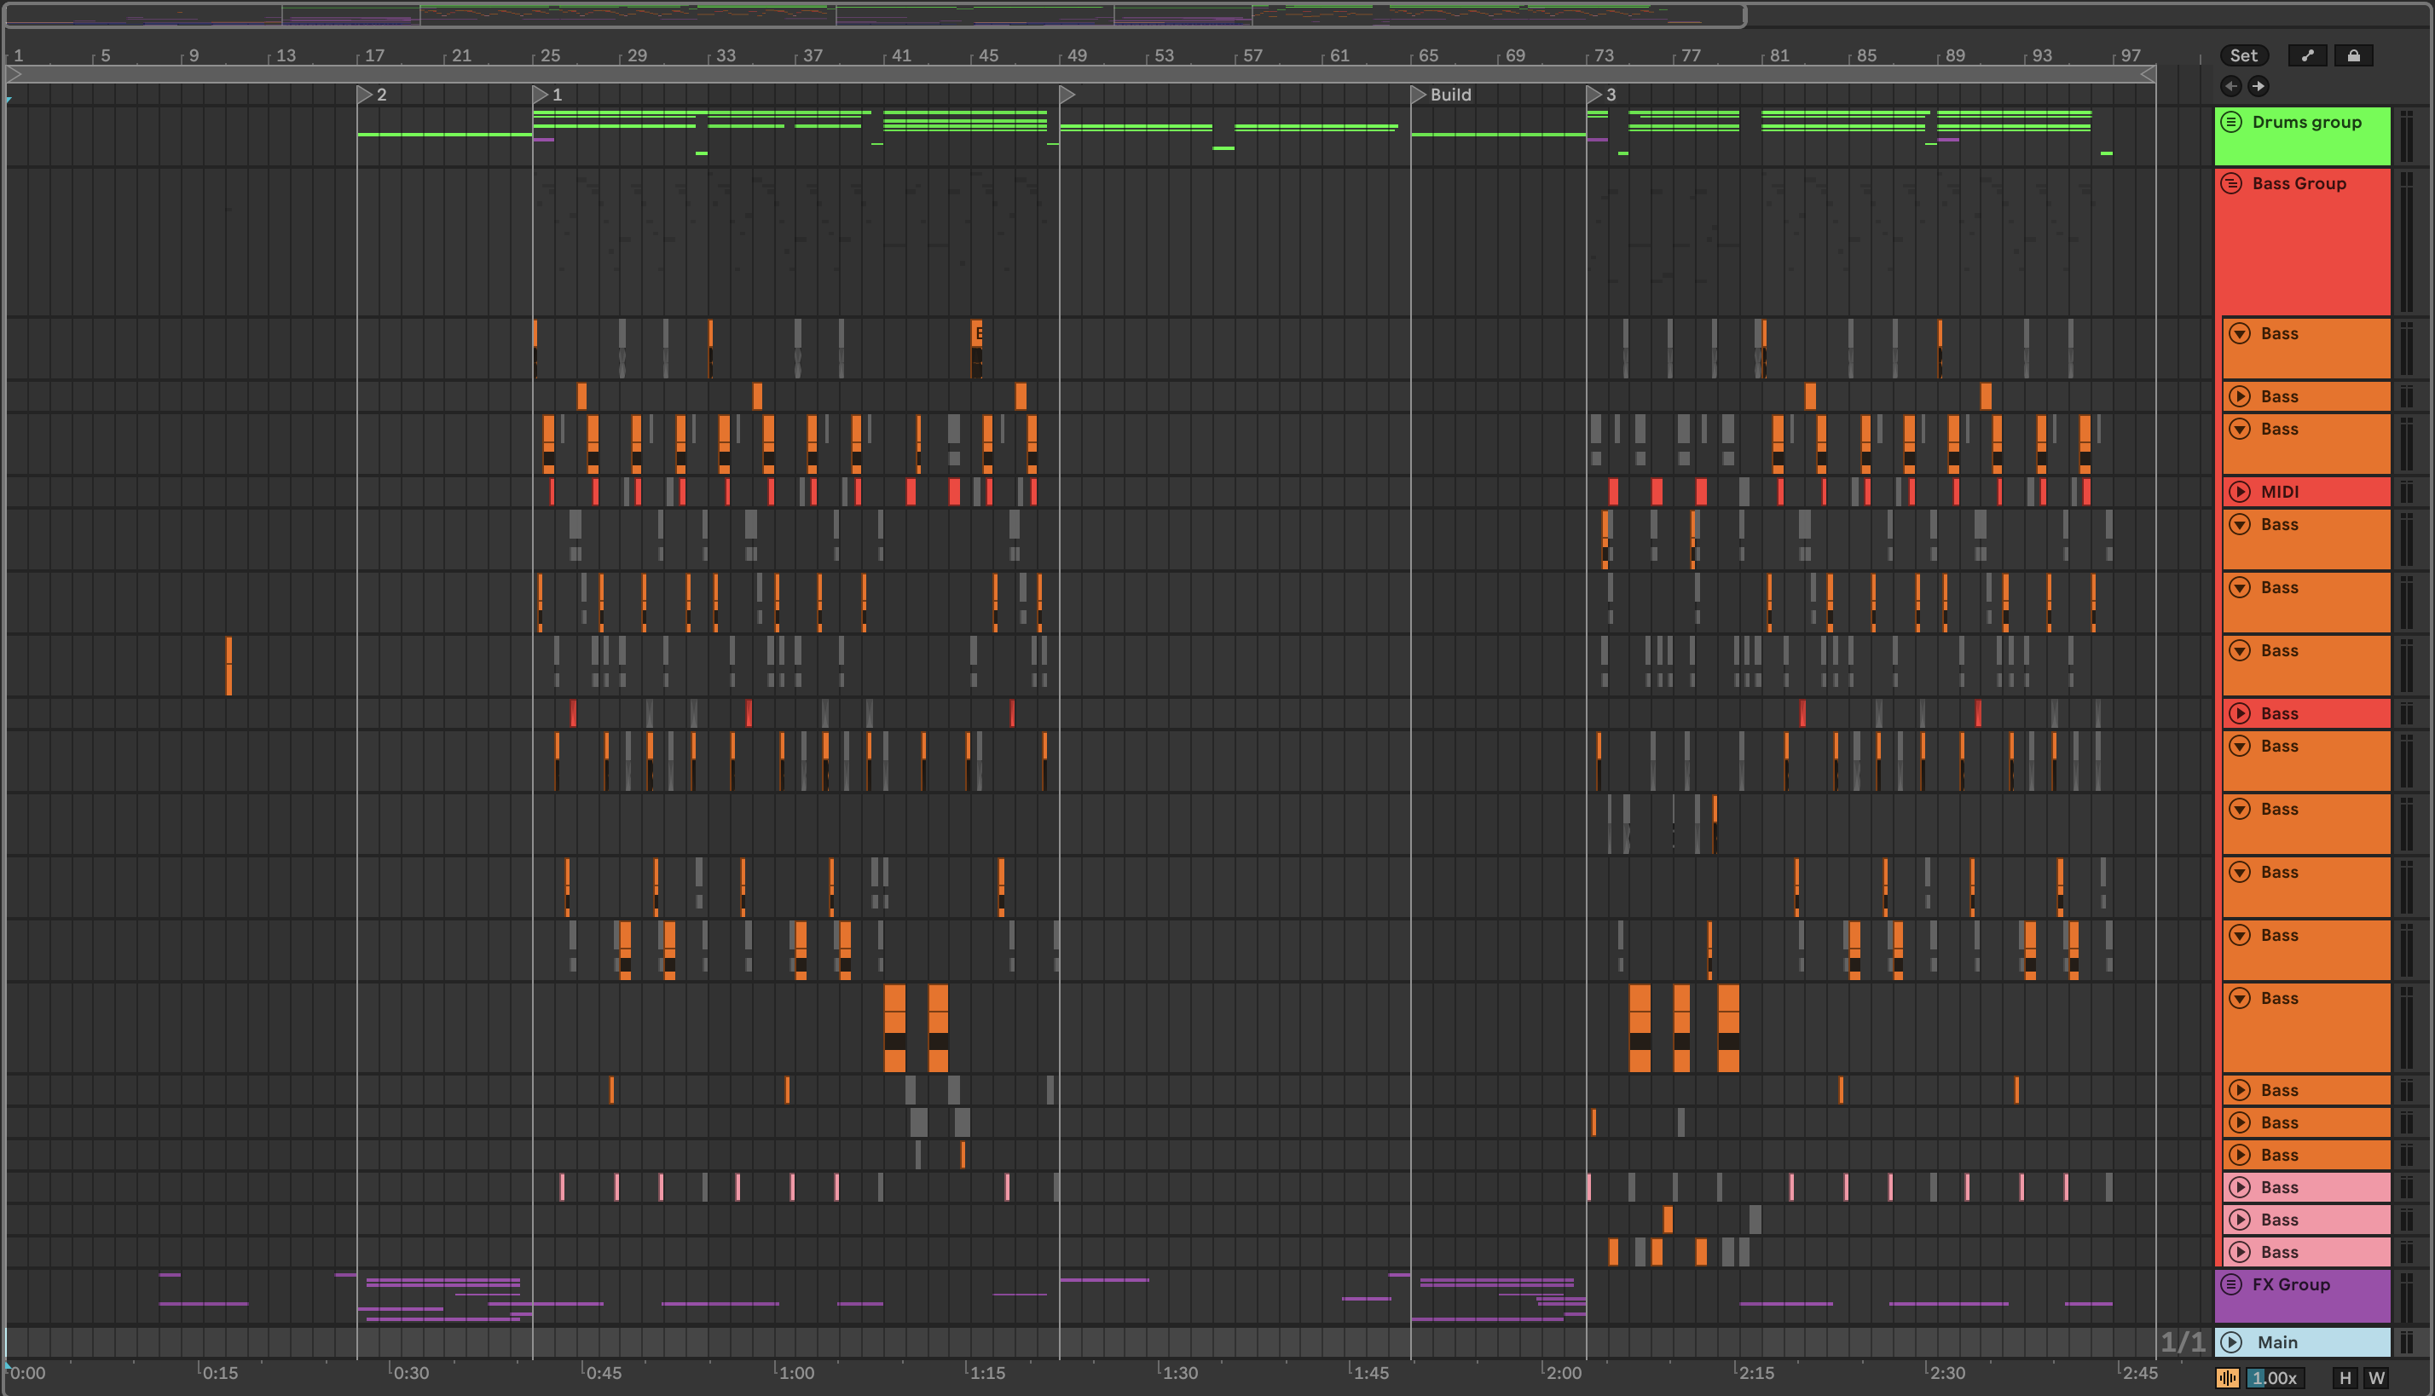Viewport: 2435px width, 1396px height.
Task: Collapse the Bass Group fold icon
Action: point(2232,183)
